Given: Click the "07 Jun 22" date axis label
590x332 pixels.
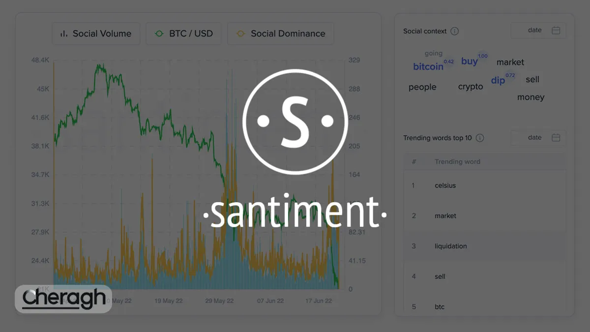Looking at the screenshot, I should coord(269,301).
